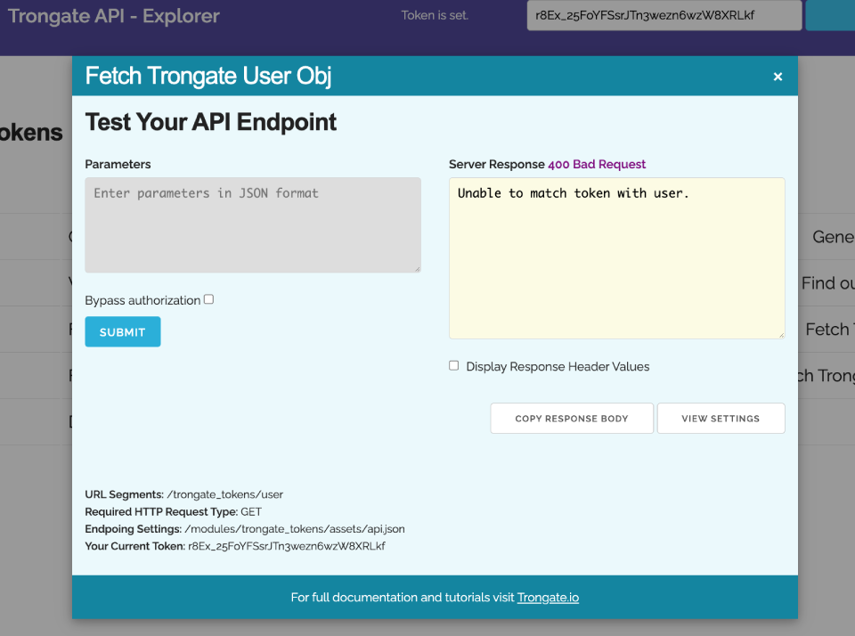The width and height of the screenshot is (855, 636).
Task: Click the Bypass authorization label text
Action: coord(142,300)
